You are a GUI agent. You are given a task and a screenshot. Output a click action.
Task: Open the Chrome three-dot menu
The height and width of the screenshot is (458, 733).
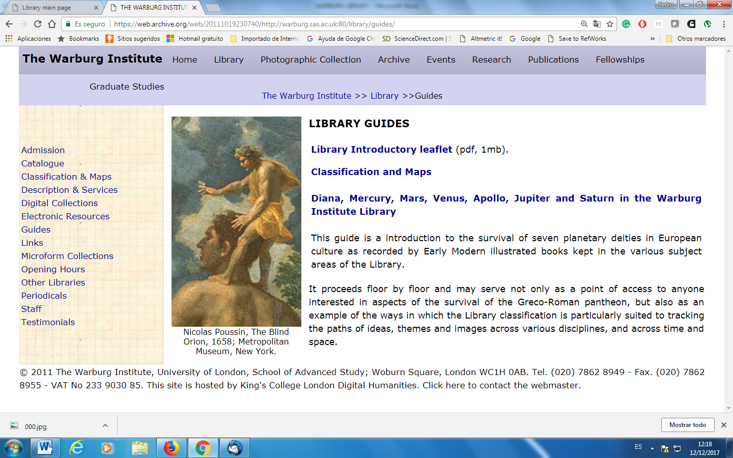click(x=724, y=24)
